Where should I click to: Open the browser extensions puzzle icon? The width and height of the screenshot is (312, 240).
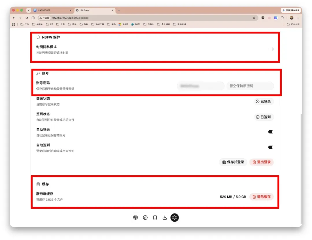click(282, 18)
